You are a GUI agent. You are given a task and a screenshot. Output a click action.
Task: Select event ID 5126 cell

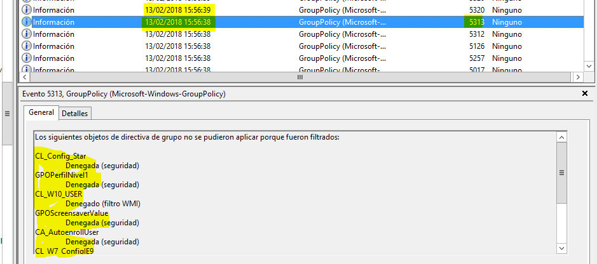477,46
